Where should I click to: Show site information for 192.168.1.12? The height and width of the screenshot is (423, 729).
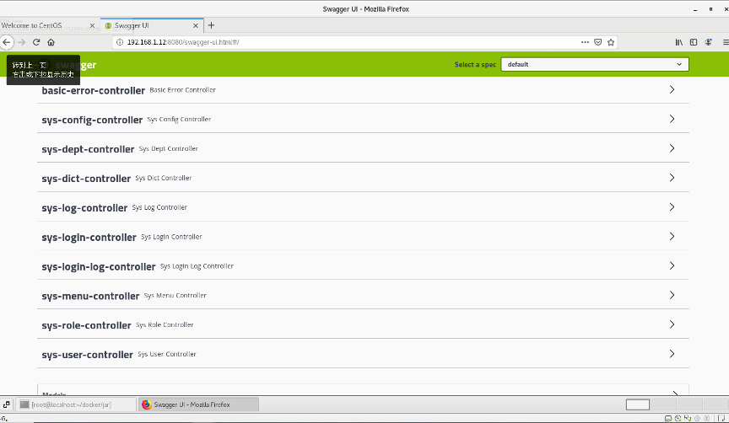[120, 42]
